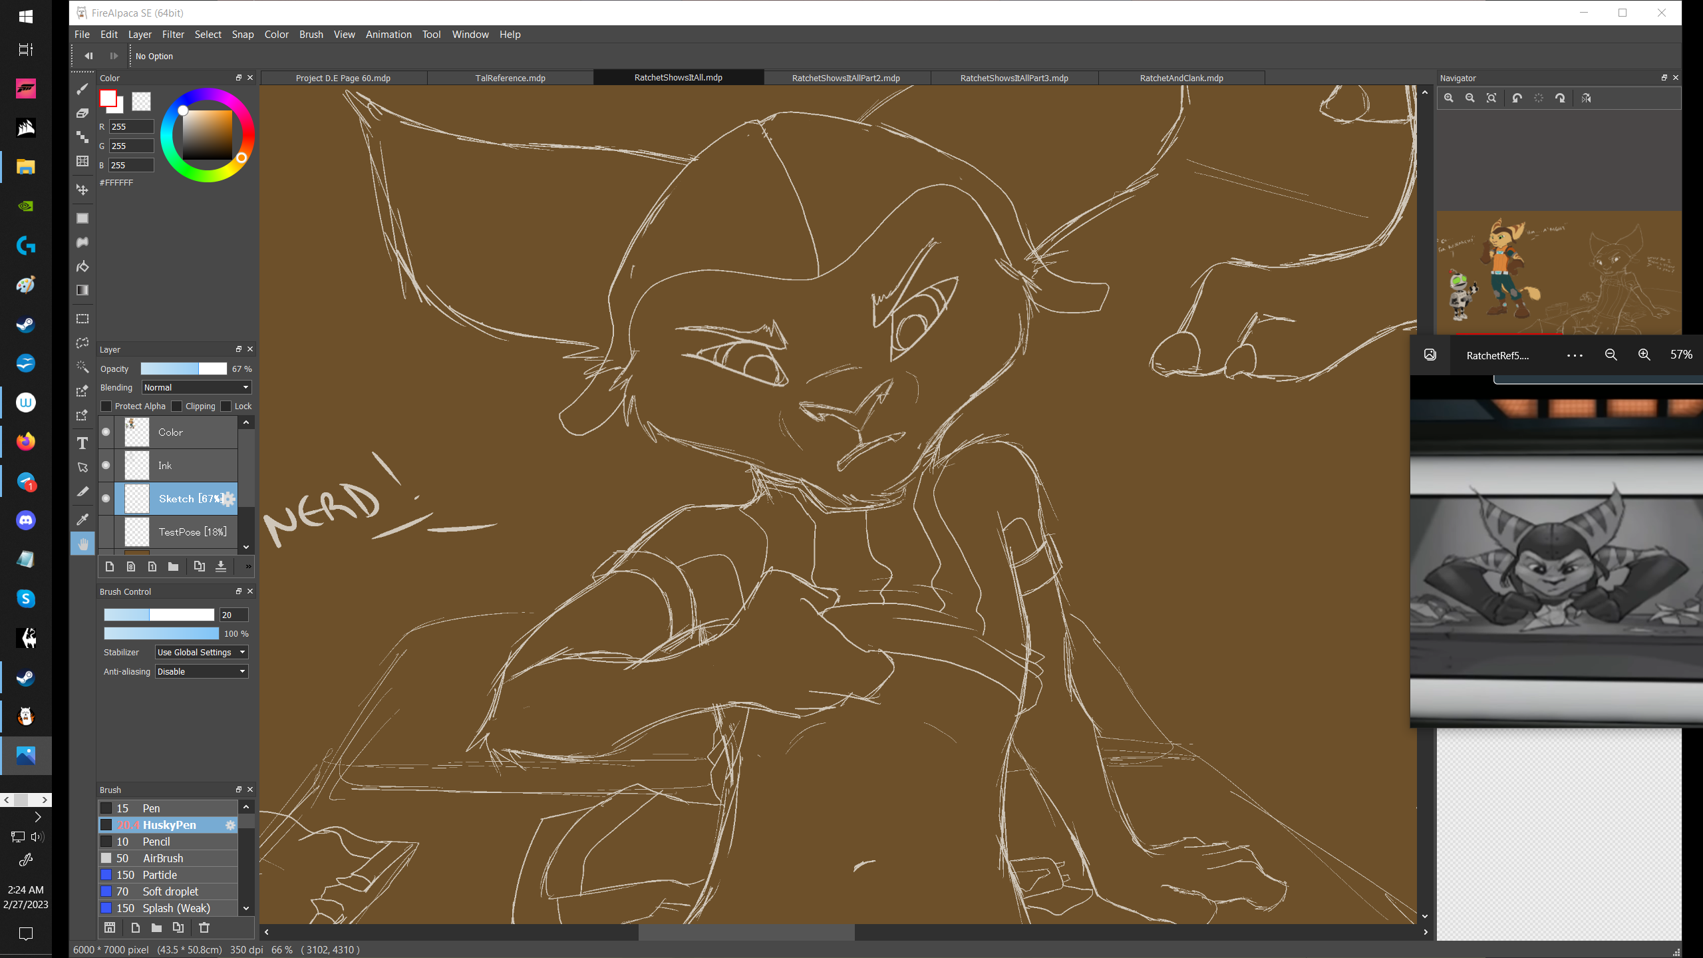The width and height of the screenshot is (1703, 958).
Task: Click the transparent color swatch
Action: pos(141,101)
